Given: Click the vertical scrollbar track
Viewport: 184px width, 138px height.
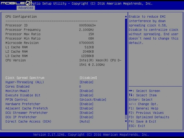Looking at the screenshot, I should coord(126,69).
